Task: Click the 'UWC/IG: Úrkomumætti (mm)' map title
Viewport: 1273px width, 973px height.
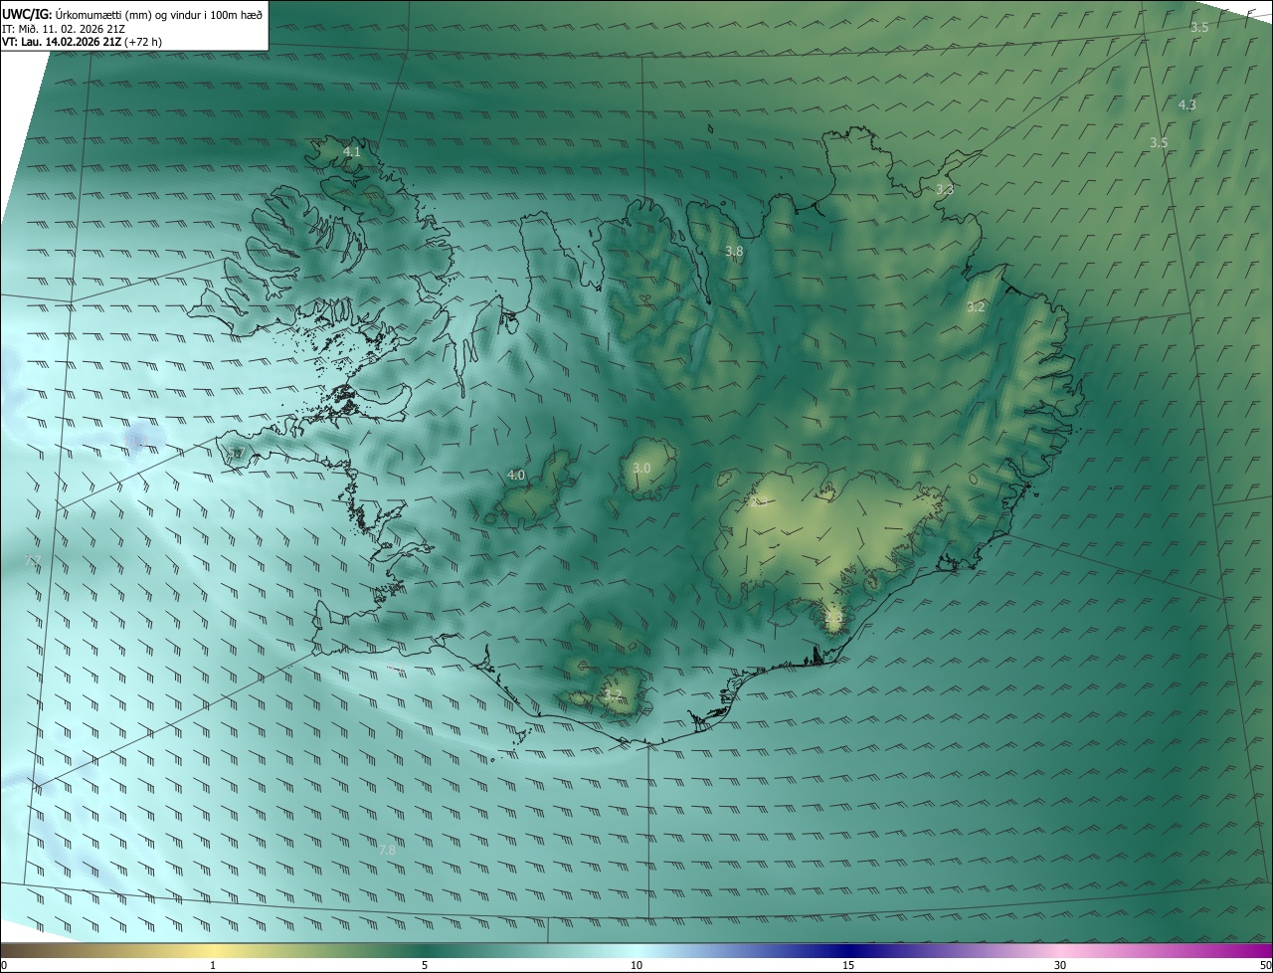Action: (132, 13)
